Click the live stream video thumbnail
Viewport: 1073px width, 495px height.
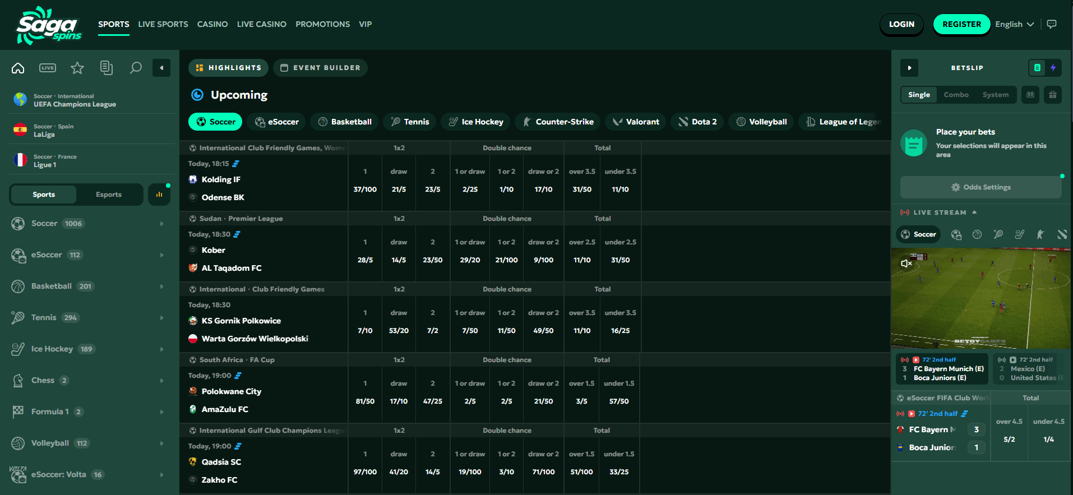click(x=981, y=298)
